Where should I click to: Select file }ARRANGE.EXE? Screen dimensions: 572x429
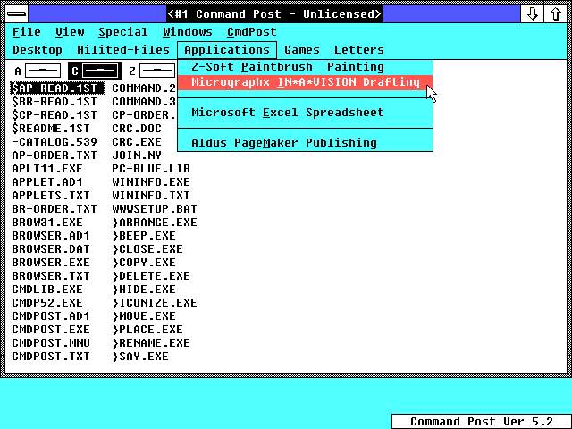point(155,223)
